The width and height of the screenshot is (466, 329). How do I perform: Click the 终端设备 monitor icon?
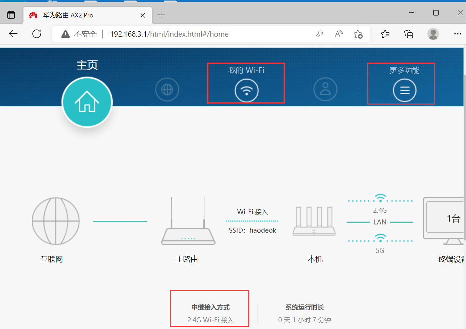(x=444, y=221)
